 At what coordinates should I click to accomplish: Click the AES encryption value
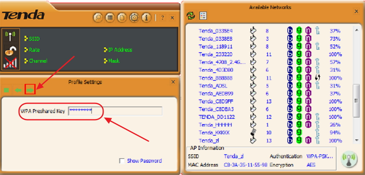click(x=311, y=165)
